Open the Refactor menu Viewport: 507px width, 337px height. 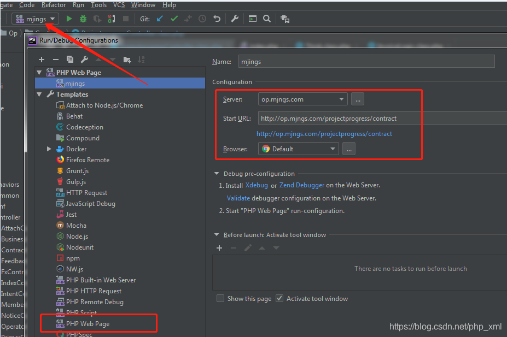pos(54,5)
